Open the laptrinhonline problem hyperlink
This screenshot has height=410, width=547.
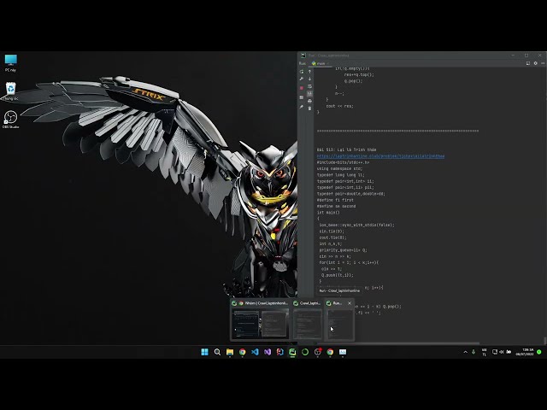pos(380,156)
